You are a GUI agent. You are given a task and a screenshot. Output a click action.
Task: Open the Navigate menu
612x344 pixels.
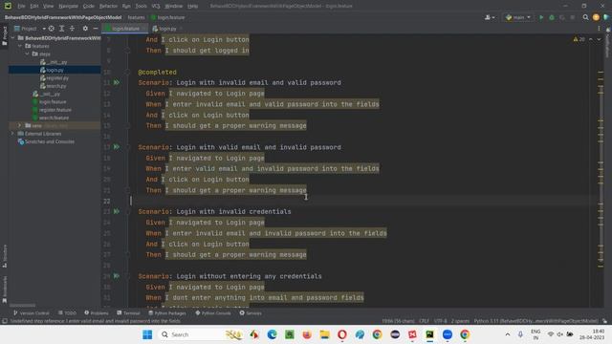(x=68, y=7)
